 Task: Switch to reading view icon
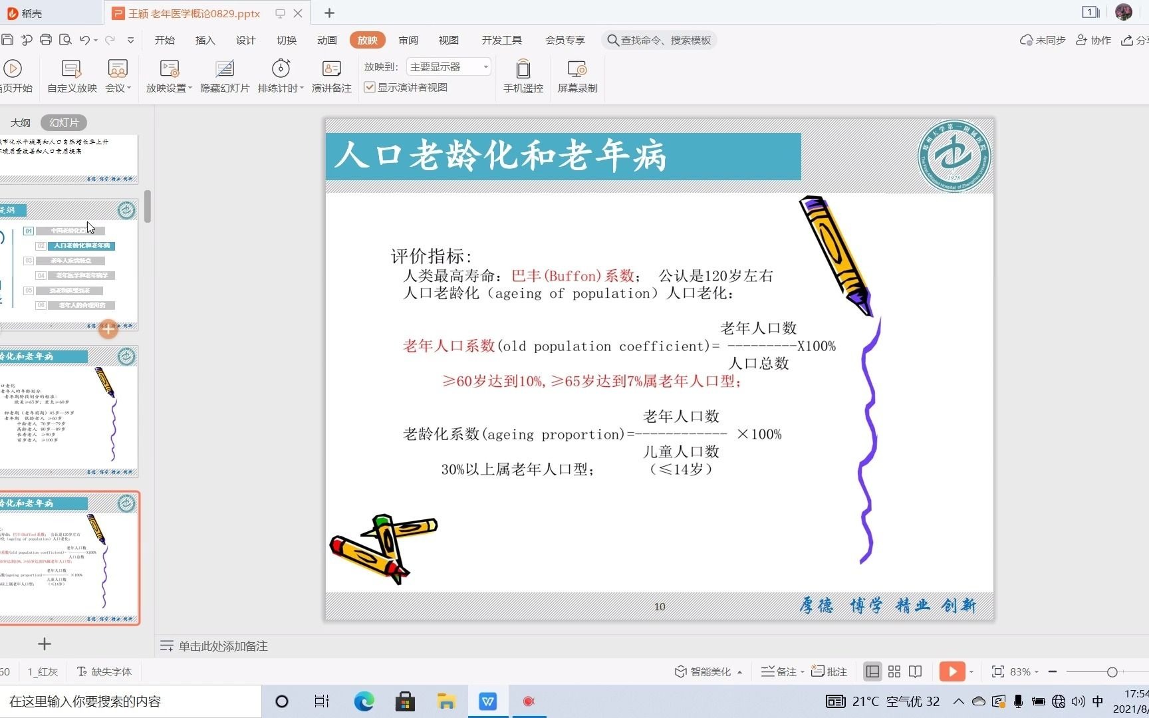pos(916,671)
